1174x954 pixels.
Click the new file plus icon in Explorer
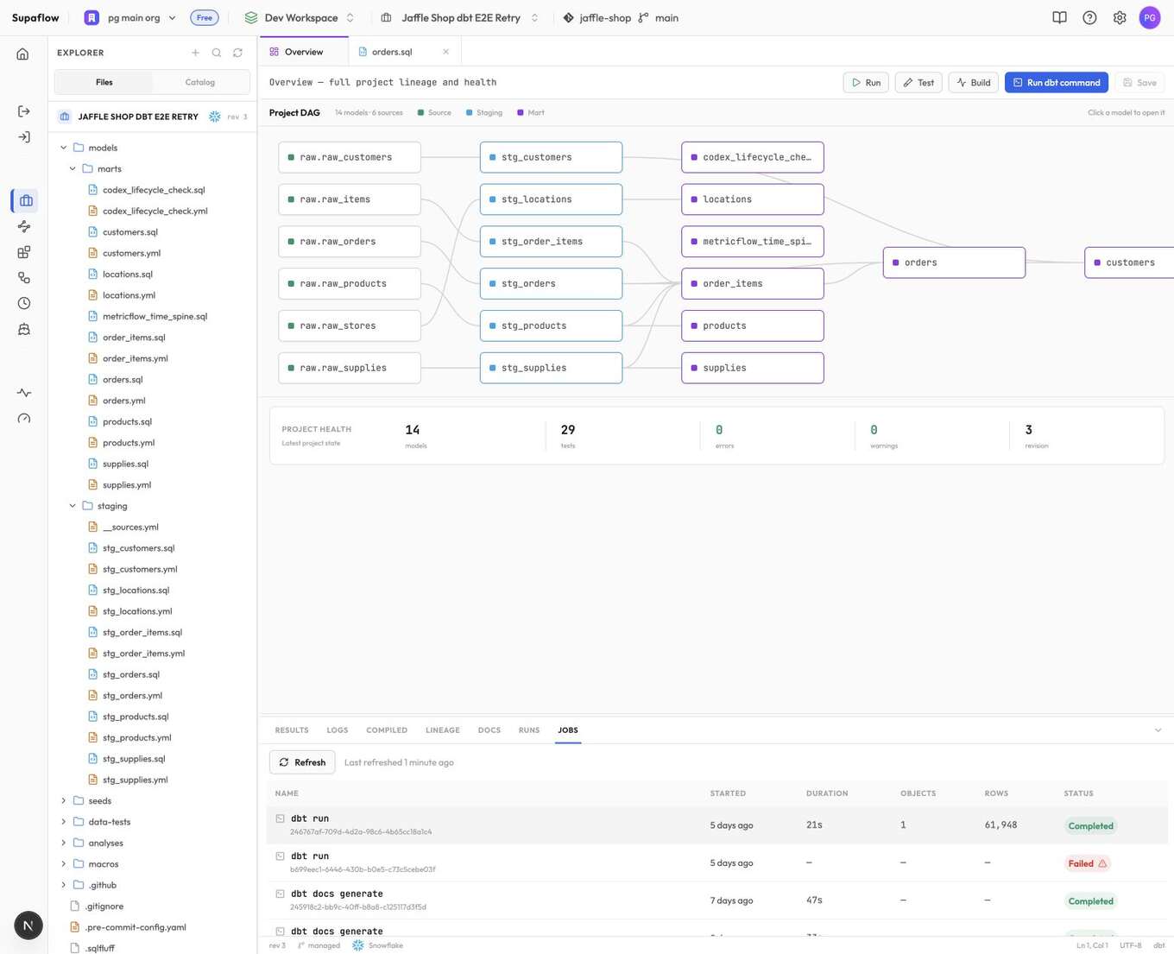tap(195, 53)
